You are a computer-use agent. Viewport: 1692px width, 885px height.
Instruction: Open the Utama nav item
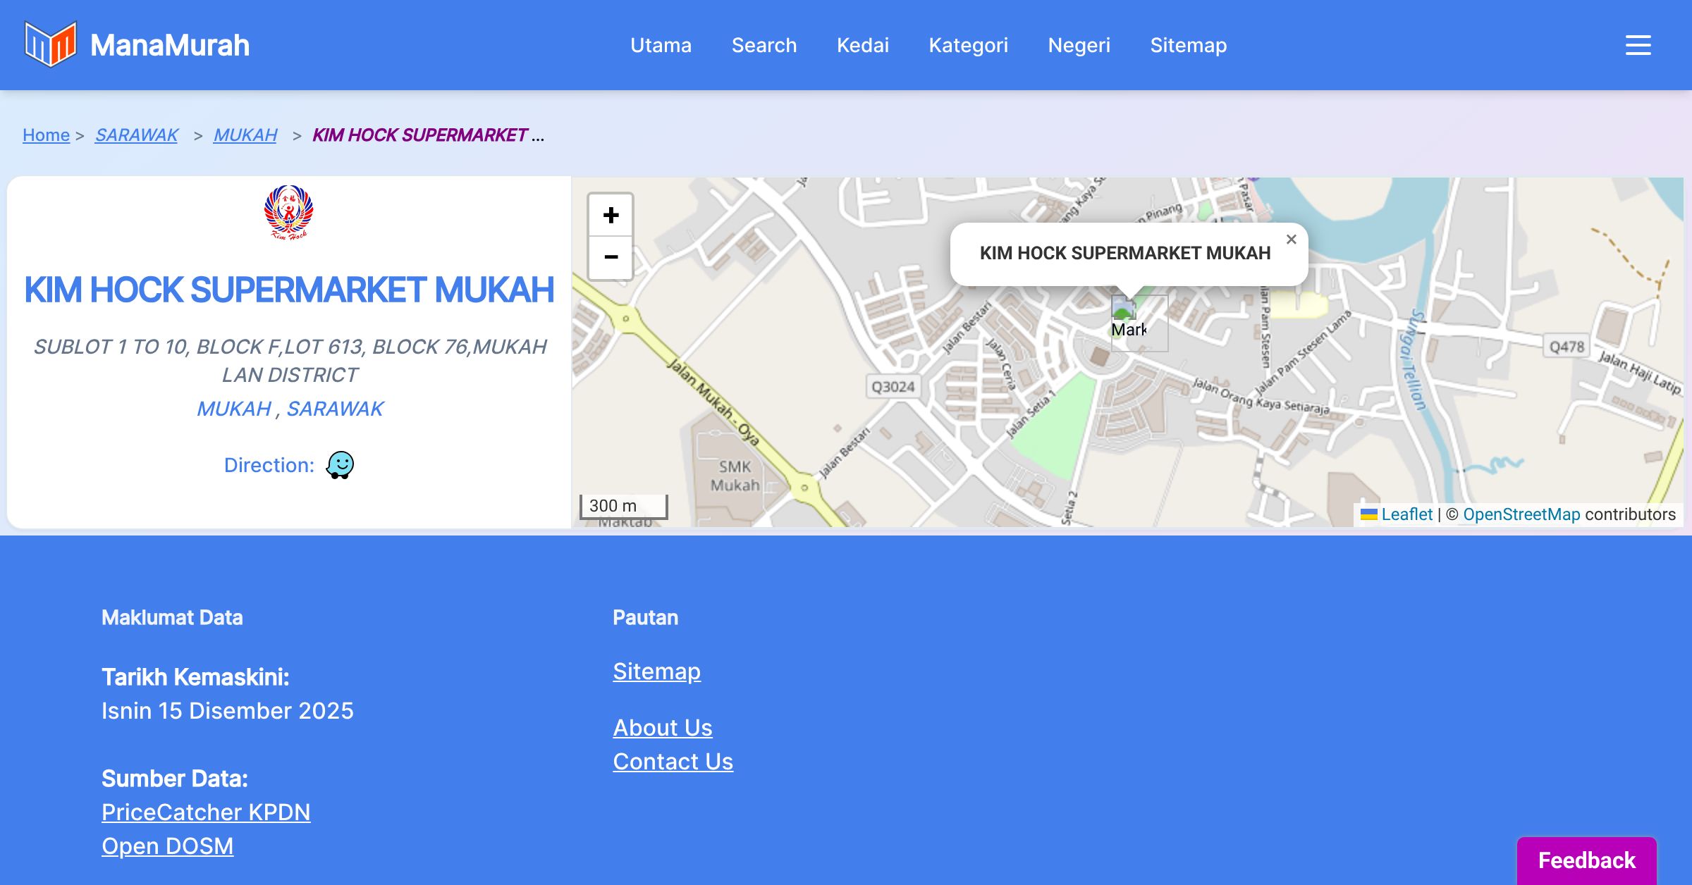[661, 45]
